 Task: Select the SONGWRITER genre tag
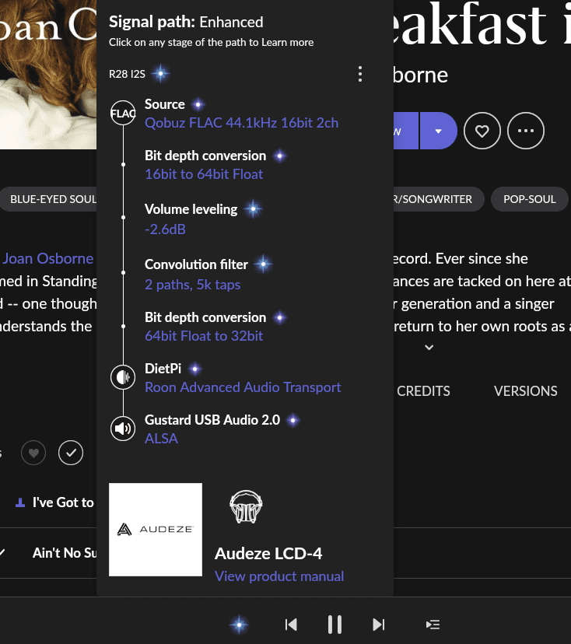tap(439, 199)
